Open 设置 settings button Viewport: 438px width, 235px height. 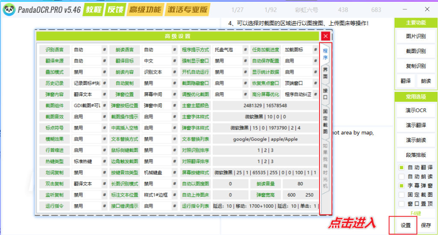pyautogui.click(x=405, y=225)
